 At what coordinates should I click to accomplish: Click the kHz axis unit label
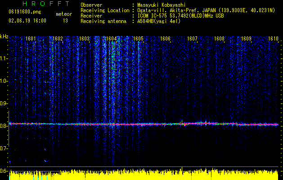pos(4,36)
